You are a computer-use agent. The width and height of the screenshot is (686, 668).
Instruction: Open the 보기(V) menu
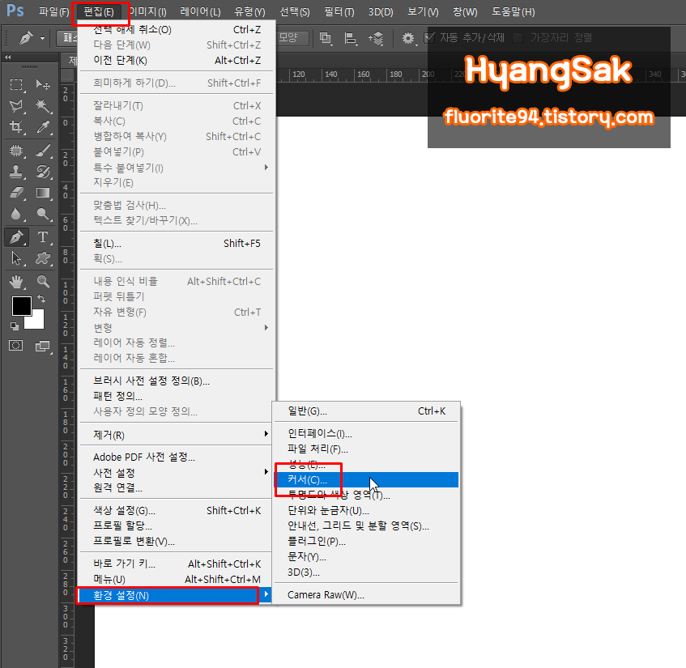click(423, 12)
